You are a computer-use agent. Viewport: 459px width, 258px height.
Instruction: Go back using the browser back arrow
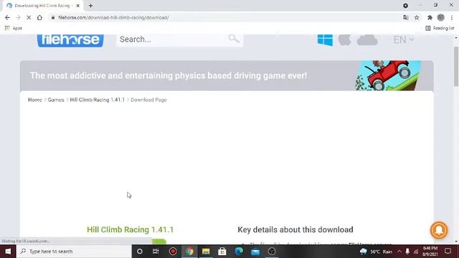(x=7, y=17)
